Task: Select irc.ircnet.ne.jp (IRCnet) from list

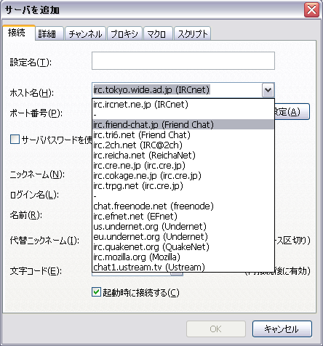Action: 183,105
